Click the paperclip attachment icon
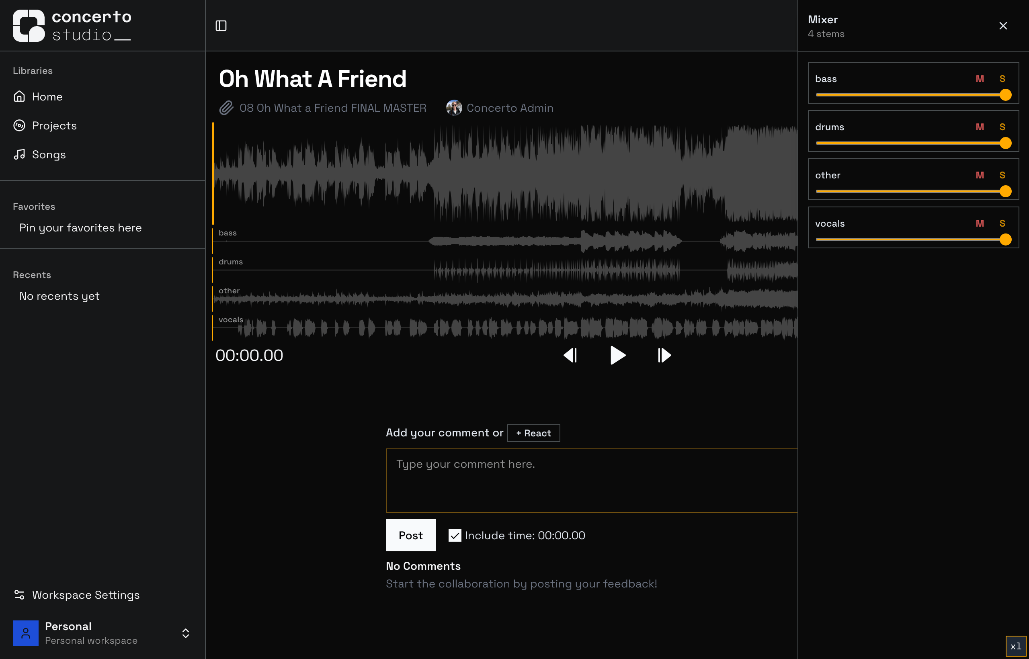Viewport: 1029px width, 659px height. [226, 108]
